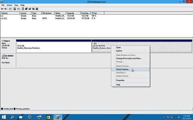Open the taskbar Search magnifier
193x120 pixels.
[12, 117]
